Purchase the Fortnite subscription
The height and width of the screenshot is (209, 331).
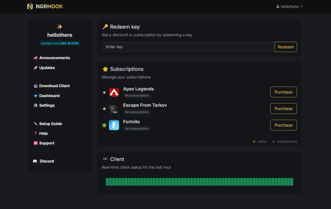tap(283, 125)
